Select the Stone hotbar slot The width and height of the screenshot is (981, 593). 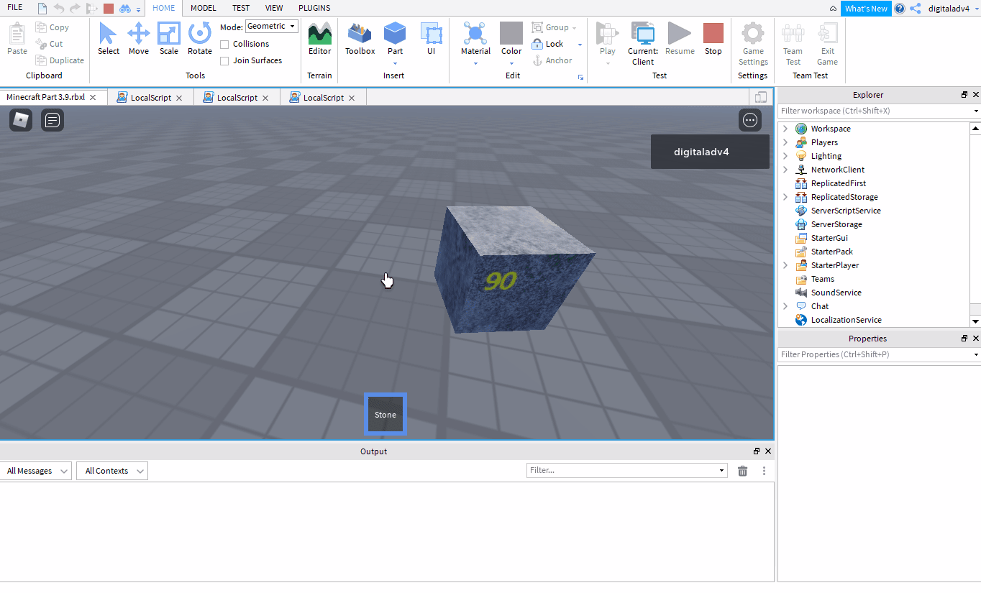point(385,414)
